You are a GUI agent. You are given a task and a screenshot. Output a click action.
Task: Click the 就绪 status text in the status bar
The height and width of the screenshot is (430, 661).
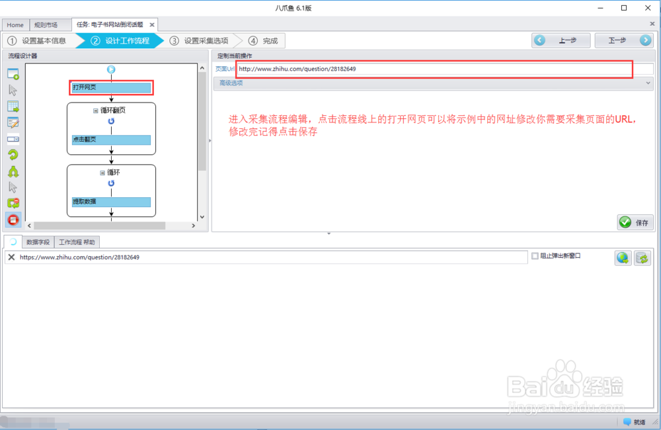coord(639,422)
